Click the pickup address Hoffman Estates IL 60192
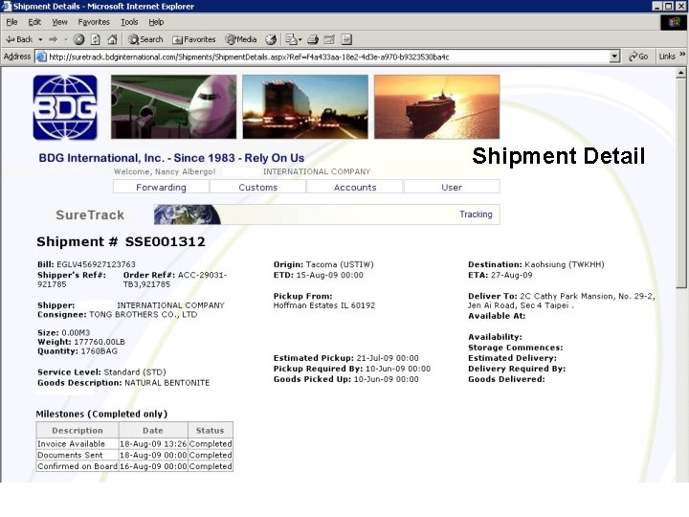This screenshot has height=517, width=689. click(324, 305)
